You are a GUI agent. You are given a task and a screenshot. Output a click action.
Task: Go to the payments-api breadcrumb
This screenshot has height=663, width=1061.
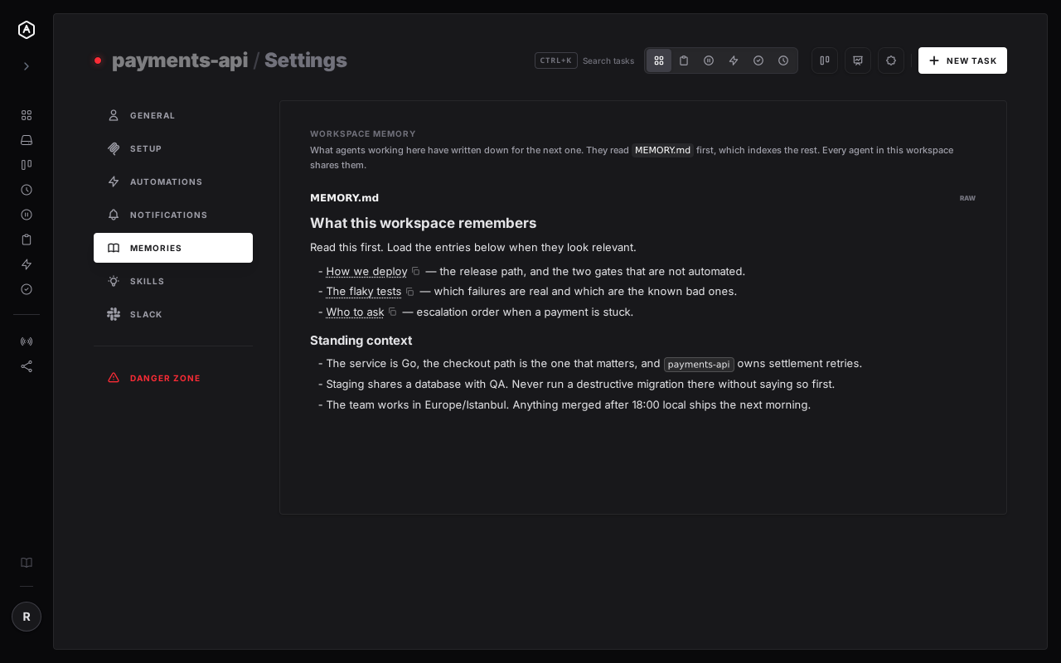[x=180, y=60]
